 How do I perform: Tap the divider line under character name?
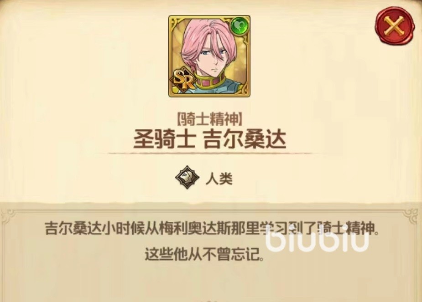pos(210,154)
